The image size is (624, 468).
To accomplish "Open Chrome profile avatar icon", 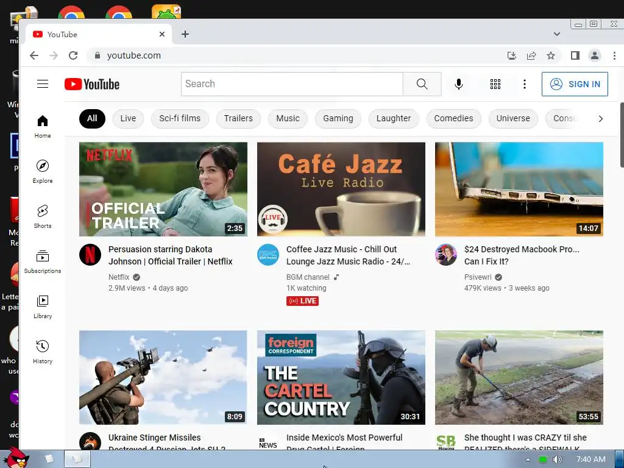I will (x=595, y=55).
